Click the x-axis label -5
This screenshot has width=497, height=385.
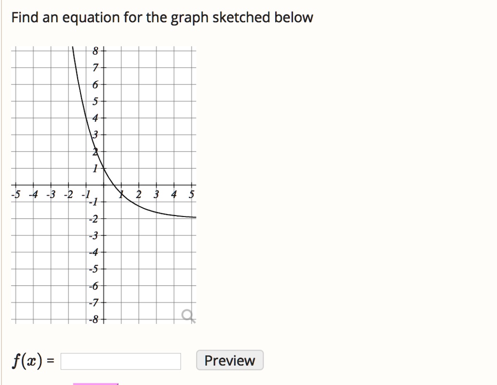pos(16,194)
